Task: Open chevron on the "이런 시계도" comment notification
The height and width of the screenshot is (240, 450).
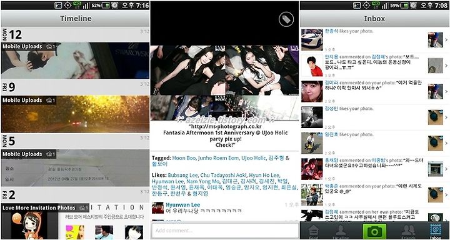Action: [x=446, y=194]
